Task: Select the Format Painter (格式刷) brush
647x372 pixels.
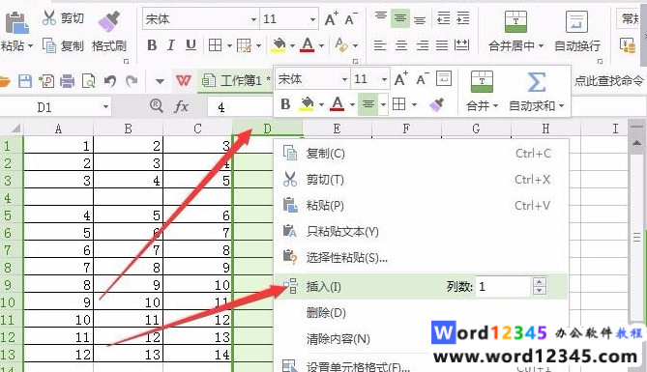Action: pyautogui.click(x=109, y=21)
